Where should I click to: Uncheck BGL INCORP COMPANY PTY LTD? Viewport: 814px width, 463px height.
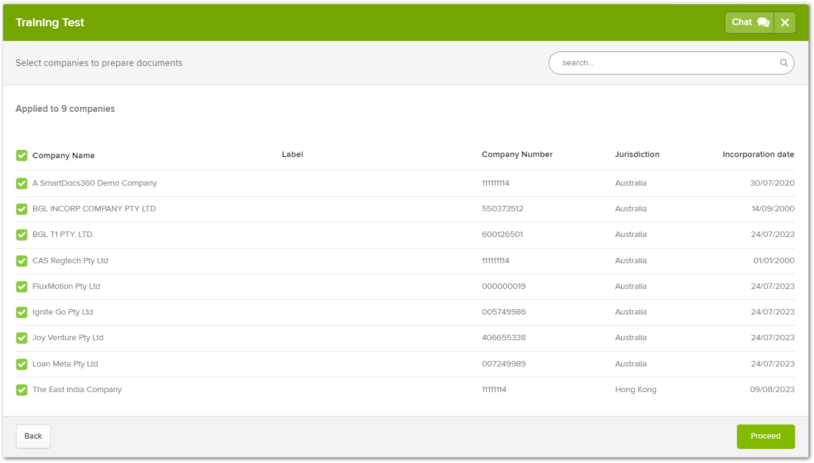pos(21,209)
